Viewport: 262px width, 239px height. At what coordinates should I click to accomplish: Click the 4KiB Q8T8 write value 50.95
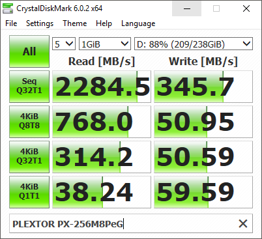pos(203,122)
